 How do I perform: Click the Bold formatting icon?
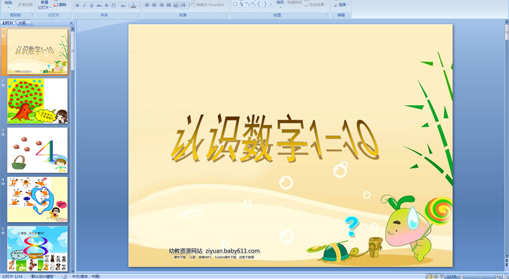click(77, 5)
